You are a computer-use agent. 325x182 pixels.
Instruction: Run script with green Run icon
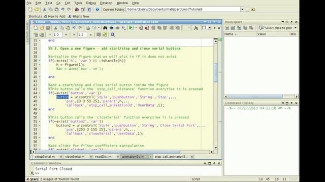coord(131,28)
